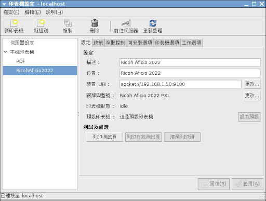Select the PDF printer in the tree

(x=21, y=61)
